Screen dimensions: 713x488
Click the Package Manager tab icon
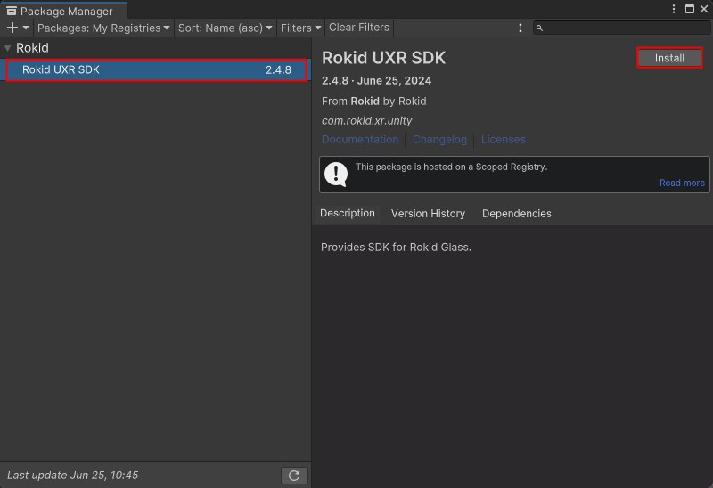tap(12, 11)
